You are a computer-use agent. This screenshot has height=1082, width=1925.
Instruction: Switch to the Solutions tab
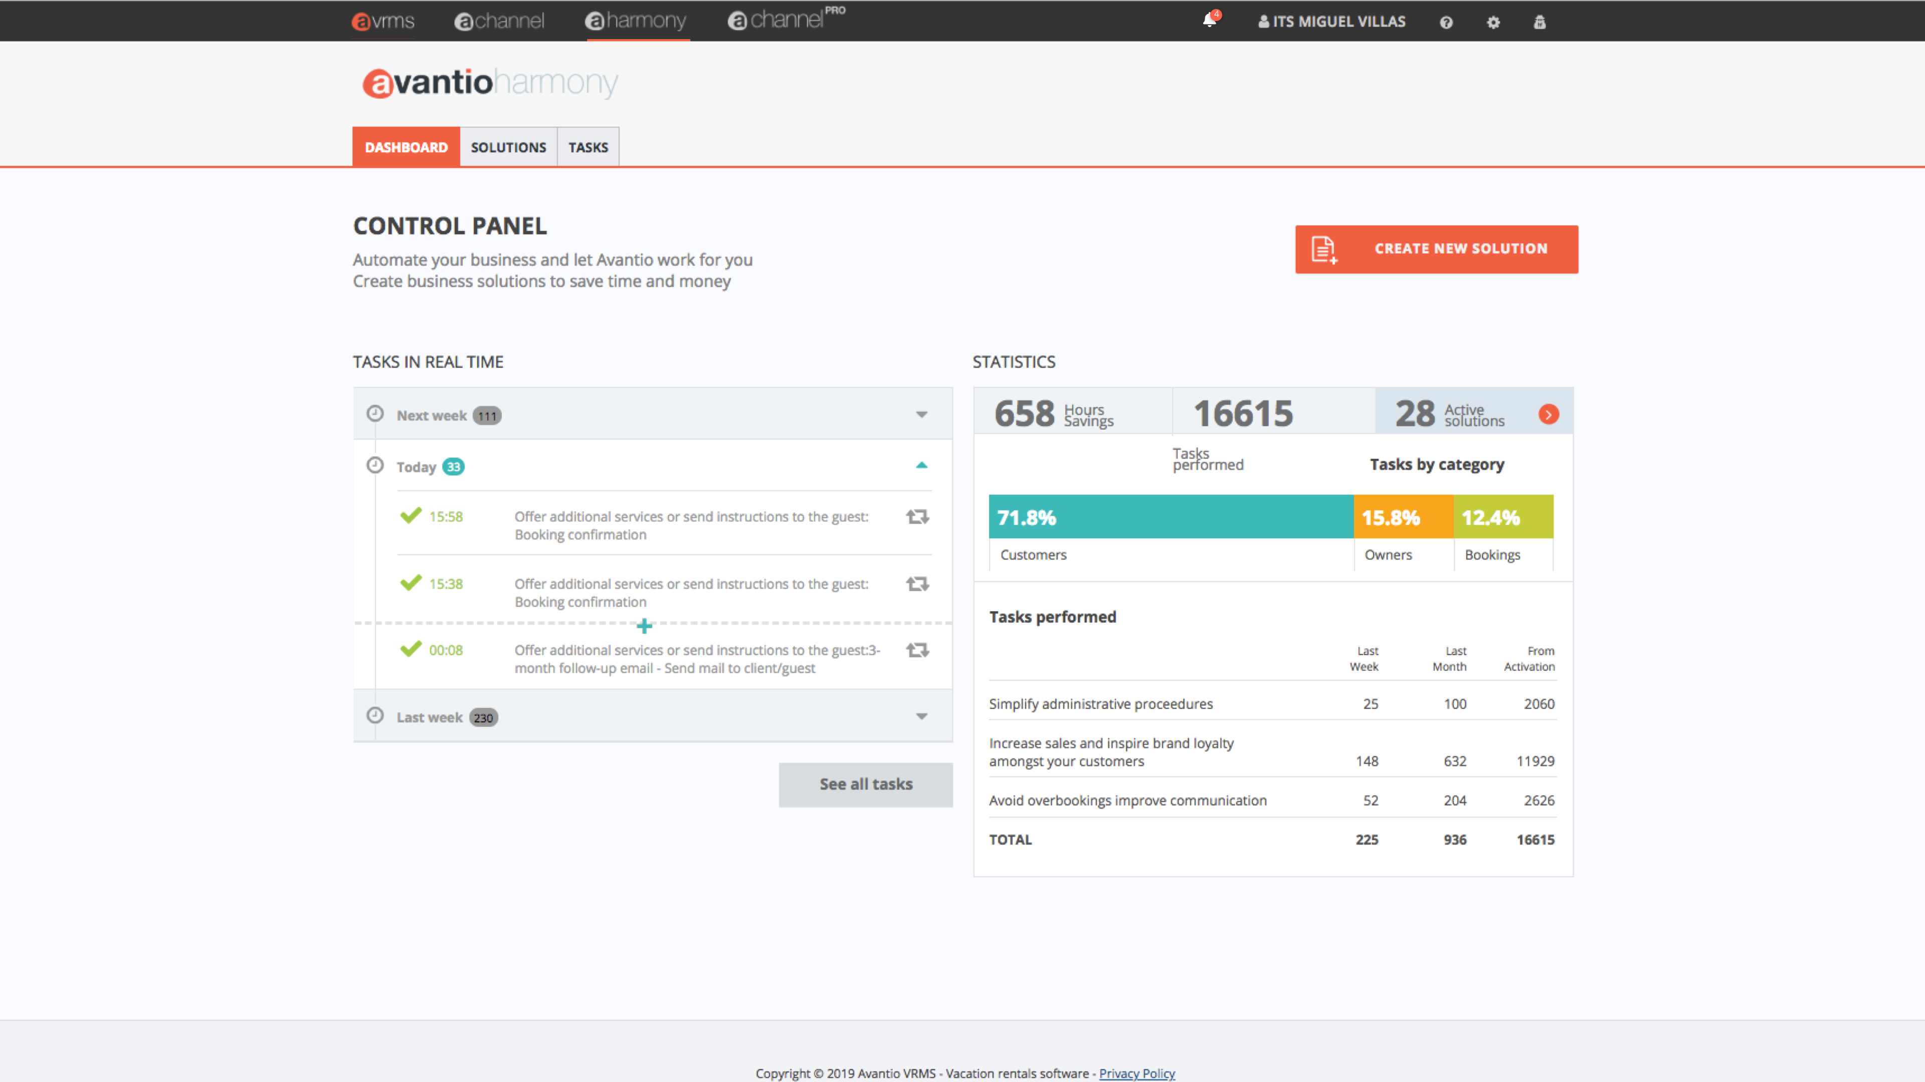pyautogui.click(x=508, y=147)
